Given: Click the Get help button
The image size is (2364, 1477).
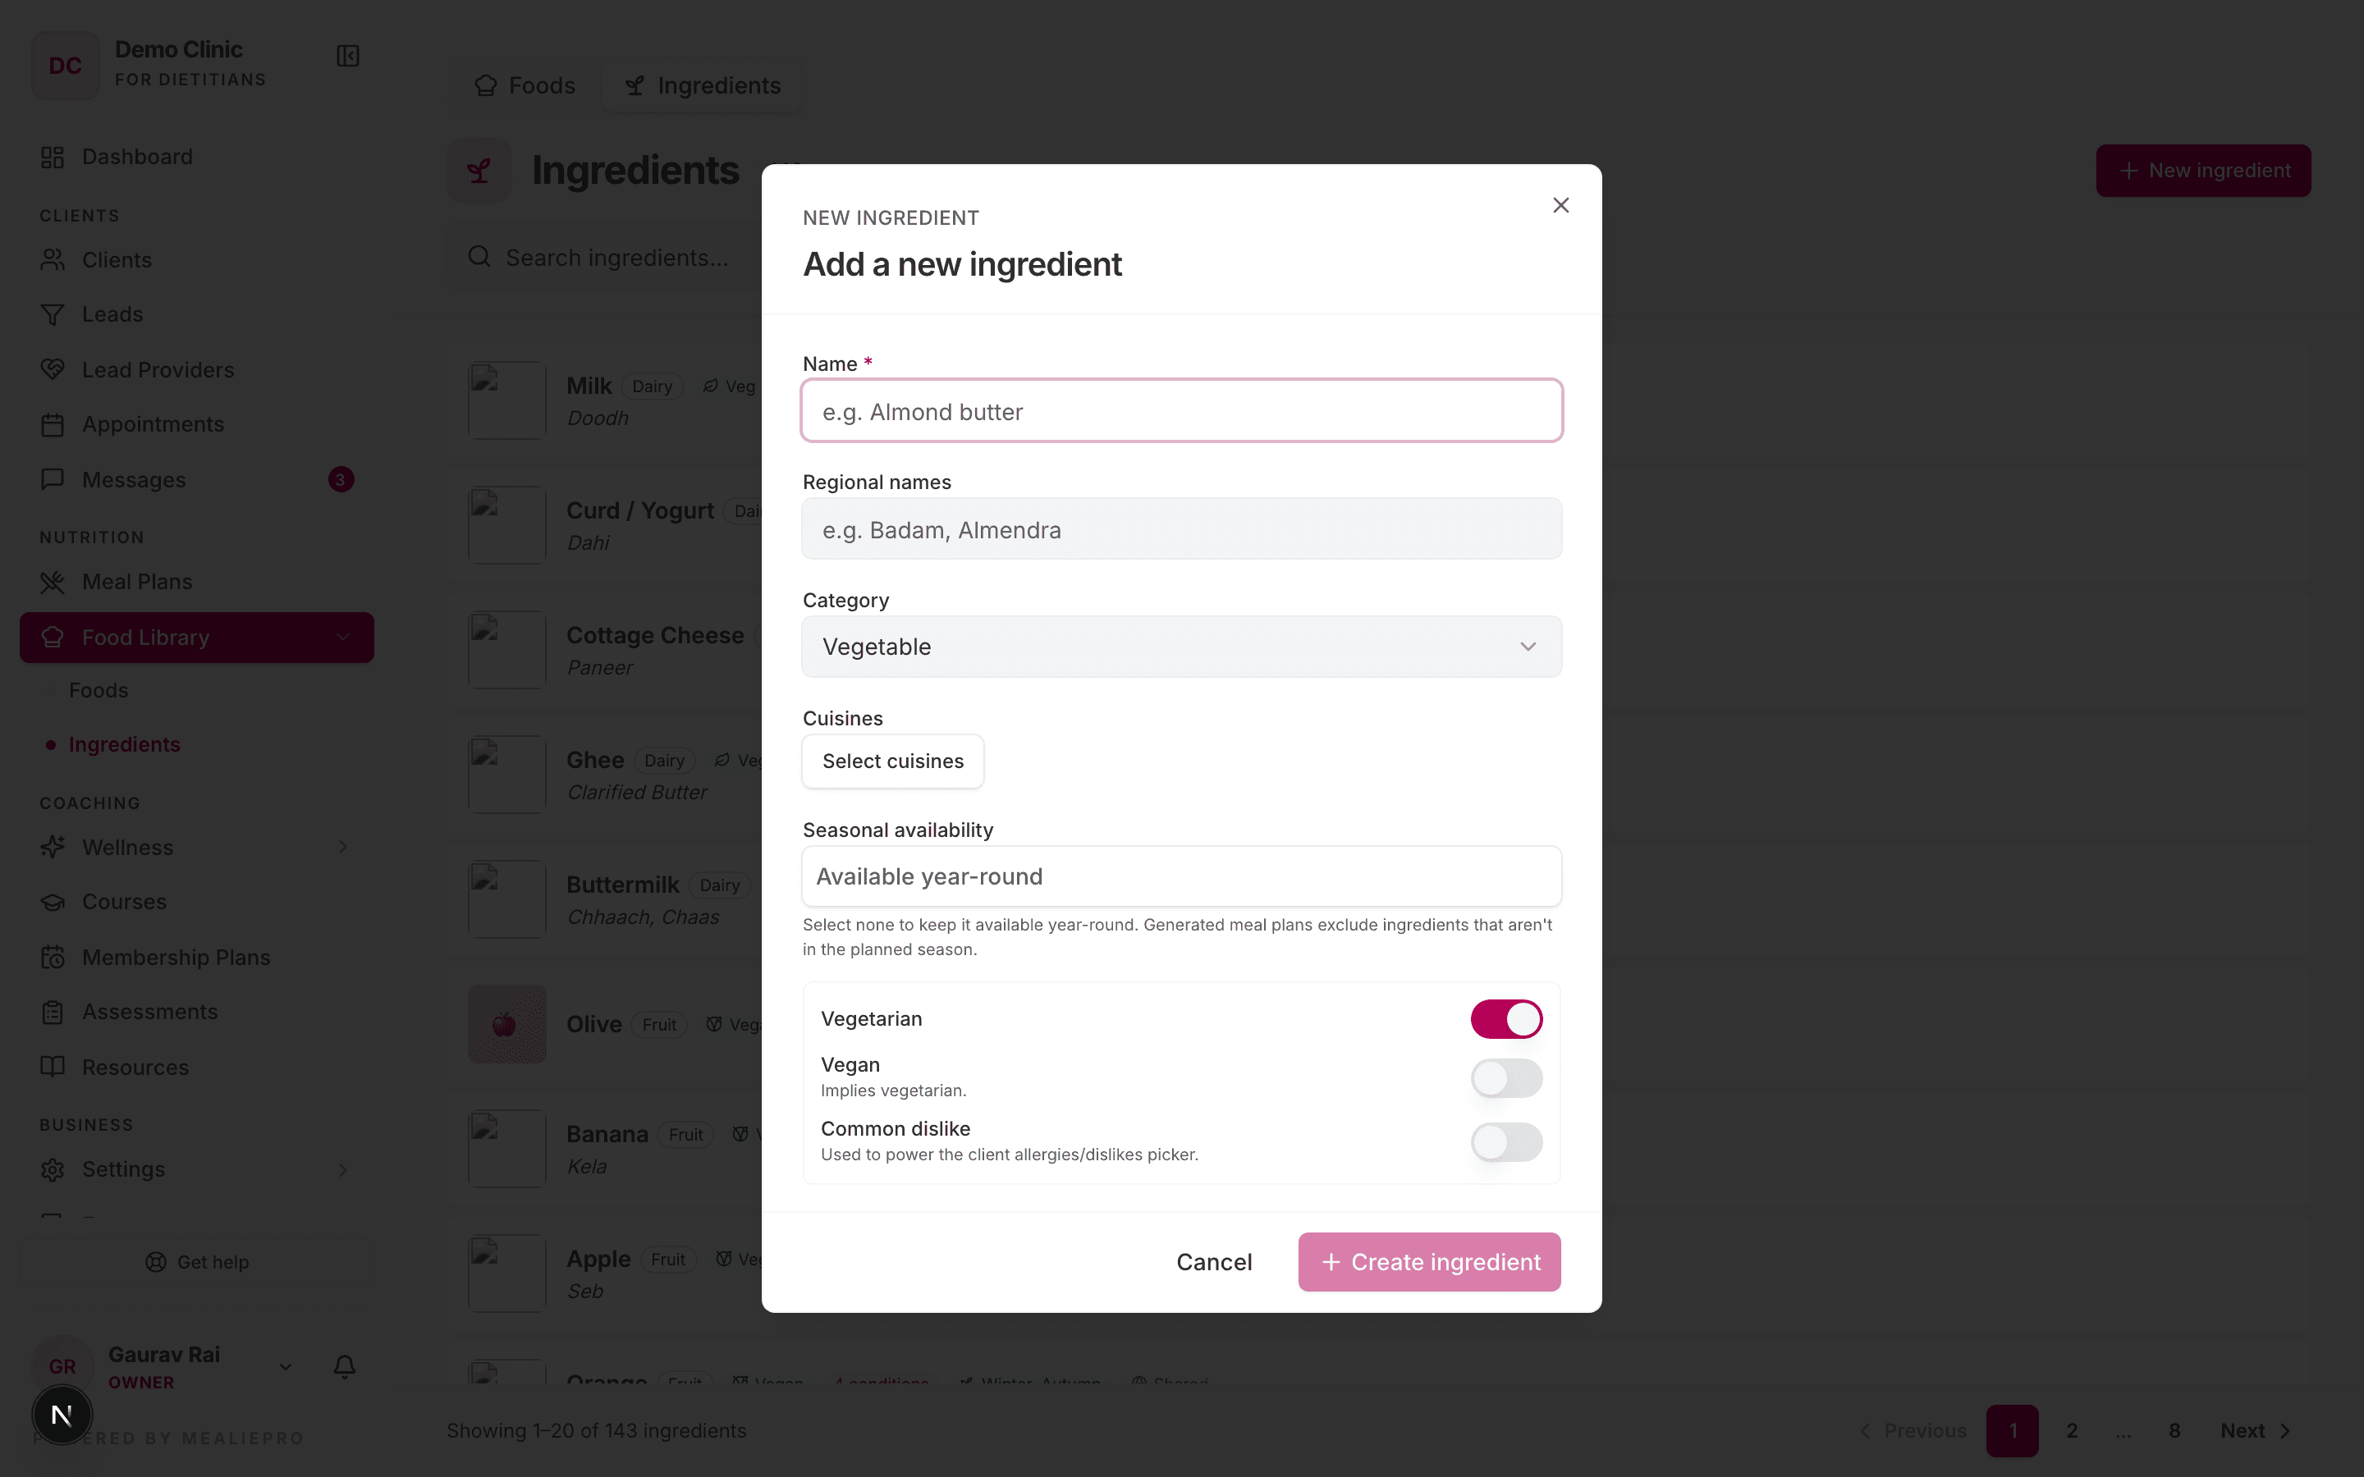Looking at the screenshot, I should [x=196, y=1262].
